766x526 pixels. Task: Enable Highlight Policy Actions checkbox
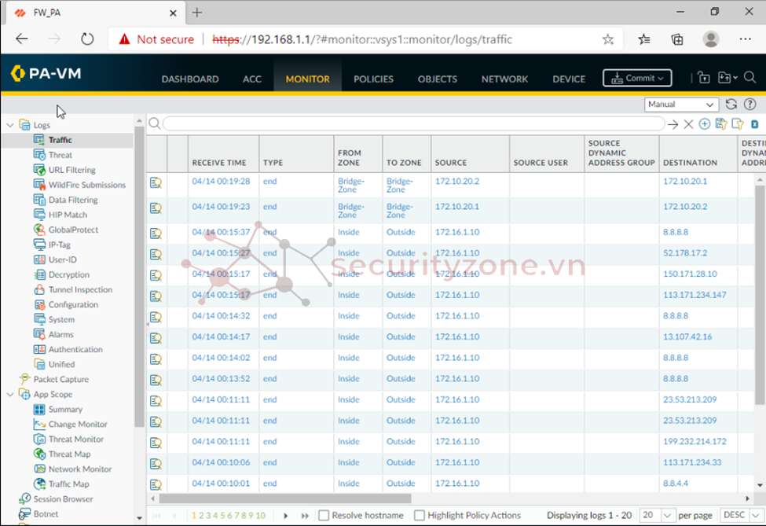[x=420, y=515]
